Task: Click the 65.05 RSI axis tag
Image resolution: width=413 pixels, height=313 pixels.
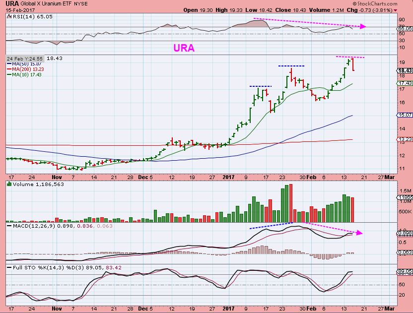Action: coord(405,28)
